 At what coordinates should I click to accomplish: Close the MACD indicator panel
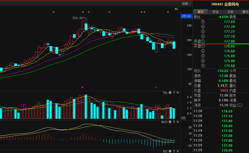click(178, 122)
